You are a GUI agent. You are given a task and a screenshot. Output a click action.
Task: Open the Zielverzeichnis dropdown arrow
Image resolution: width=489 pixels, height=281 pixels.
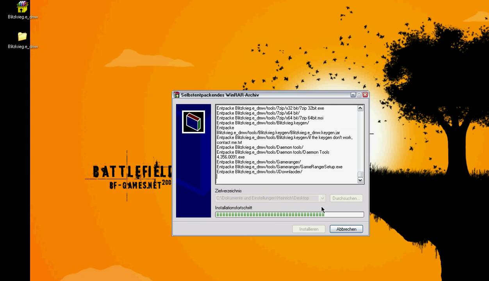[x=322, y=198]
